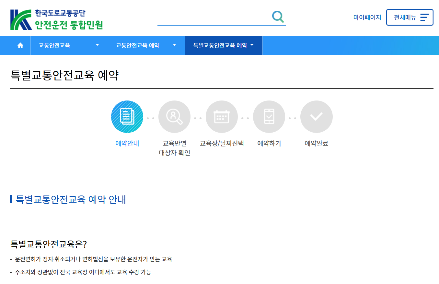Select the 예약완료 checkmark step icon
The width and height of the screenshot is (439, 284).
[x=316, y=117]
